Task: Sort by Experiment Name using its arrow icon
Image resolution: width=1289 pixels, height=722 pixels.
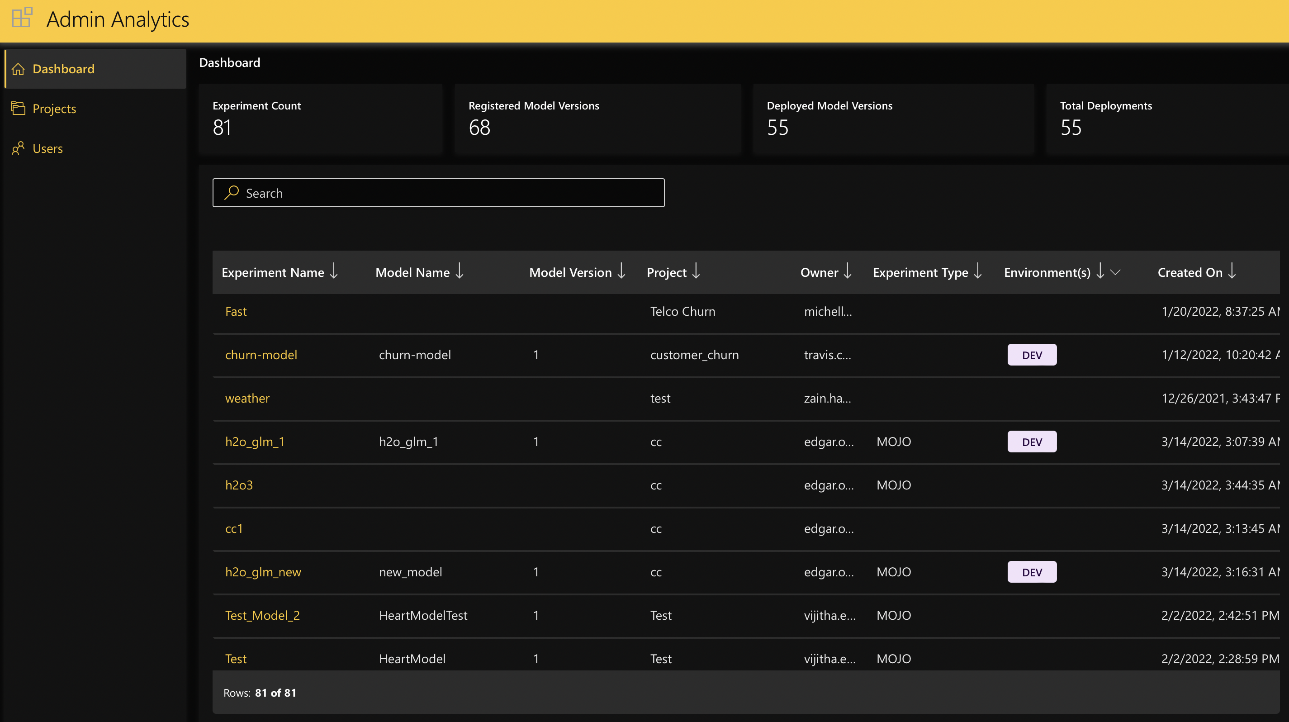Action: click(x=334, y=272)
